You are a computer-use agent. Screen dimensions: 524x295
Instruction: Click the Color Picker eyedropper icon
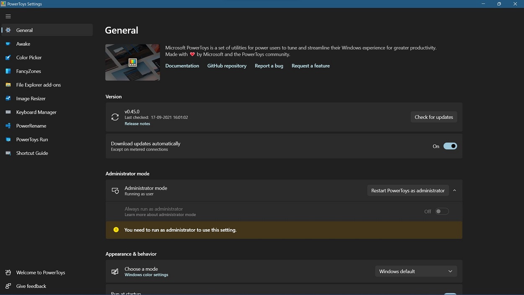(8, 57)
